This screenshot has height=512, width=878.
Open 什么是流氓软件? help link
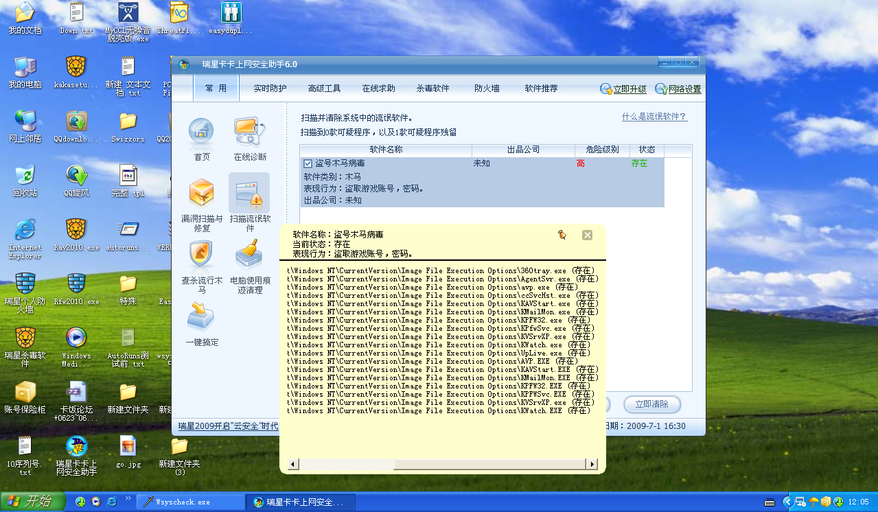pyautogui.click(x=654, y=117)
